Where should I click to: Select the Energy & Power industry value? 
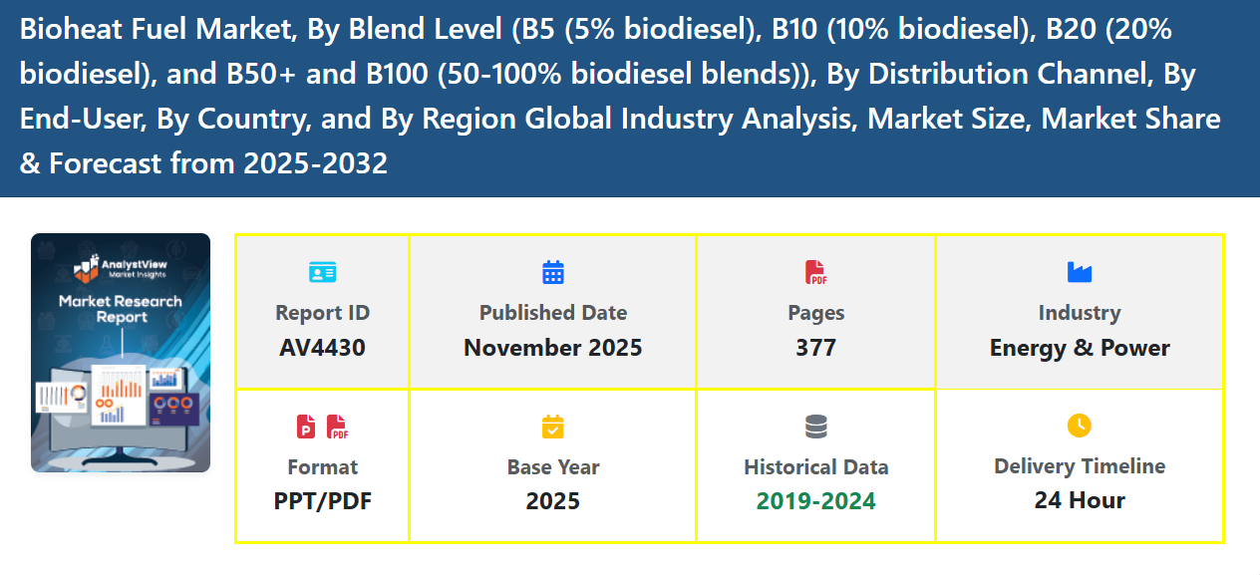1080,348
